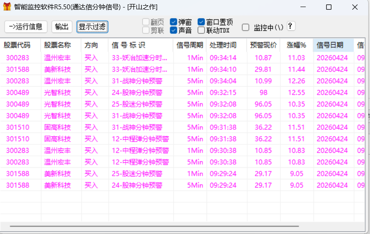The image size is (370, 234).
Task: Maximize the monitoring software window
Action: point(329,7)
